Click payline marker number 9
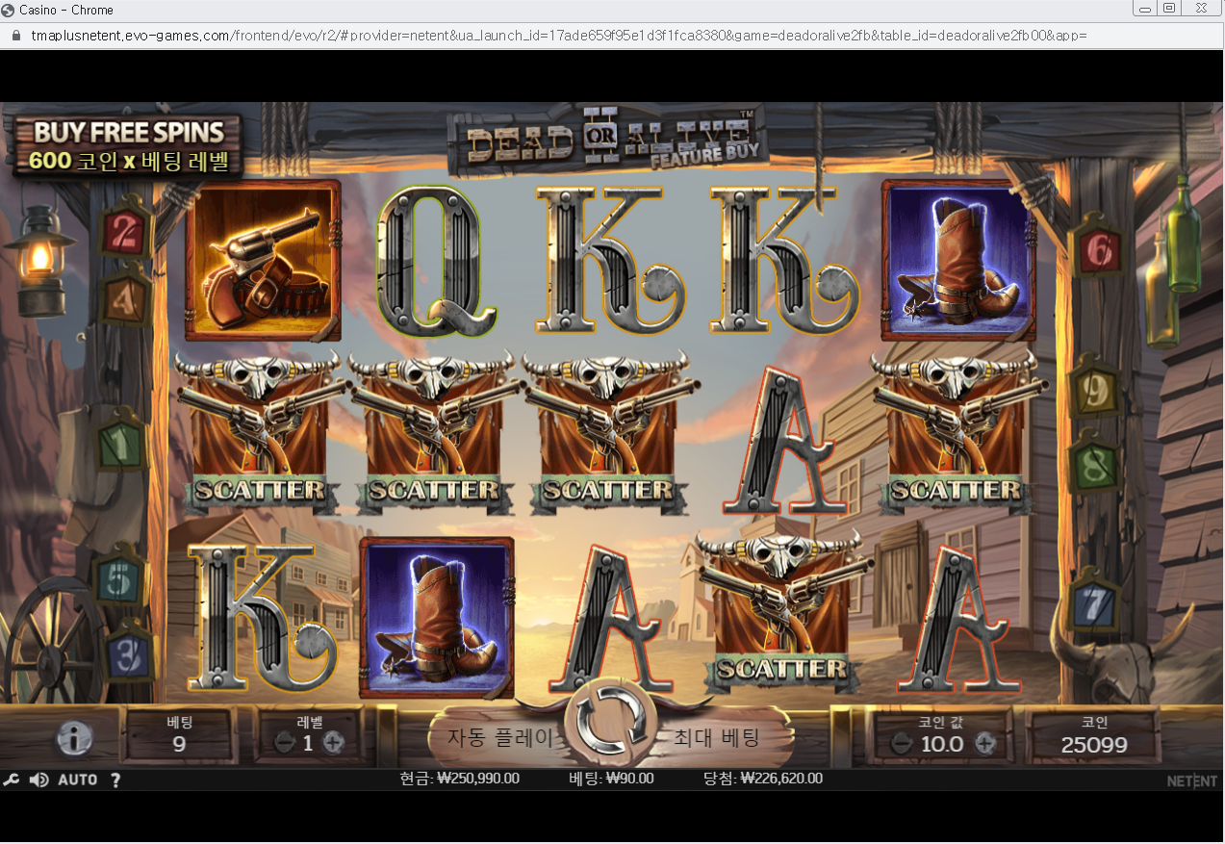The image size is (1225, 844). click(1094, 390)
